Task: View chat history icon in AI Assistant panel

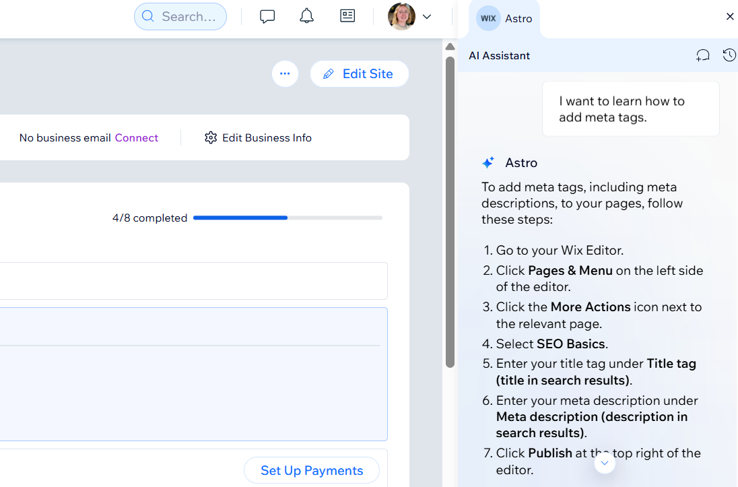Action: pyautogui.click(x=729, y=55)
